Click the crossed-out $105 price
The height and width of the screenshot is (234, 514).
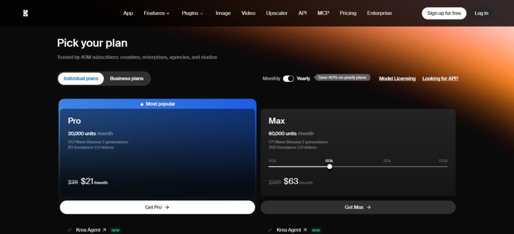pyautogui.click(x=275, y=182)
